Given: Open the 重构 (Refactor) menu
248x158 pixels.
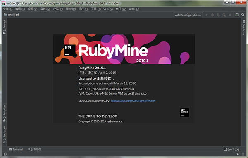Looking at the screenshot, I should pos(71,9).
